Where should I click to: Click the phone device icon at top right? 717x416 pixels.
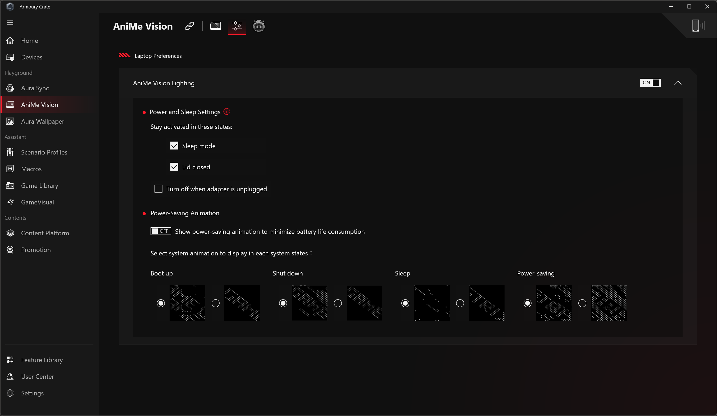pyautogui.click(x=695, y=26)
